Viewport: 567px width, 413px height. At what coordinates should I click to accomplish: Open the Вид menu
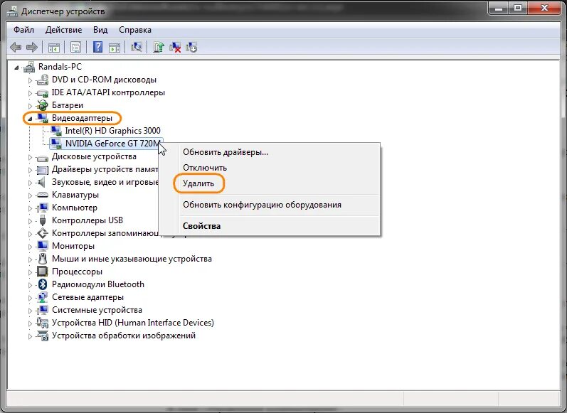click(100, 30)
